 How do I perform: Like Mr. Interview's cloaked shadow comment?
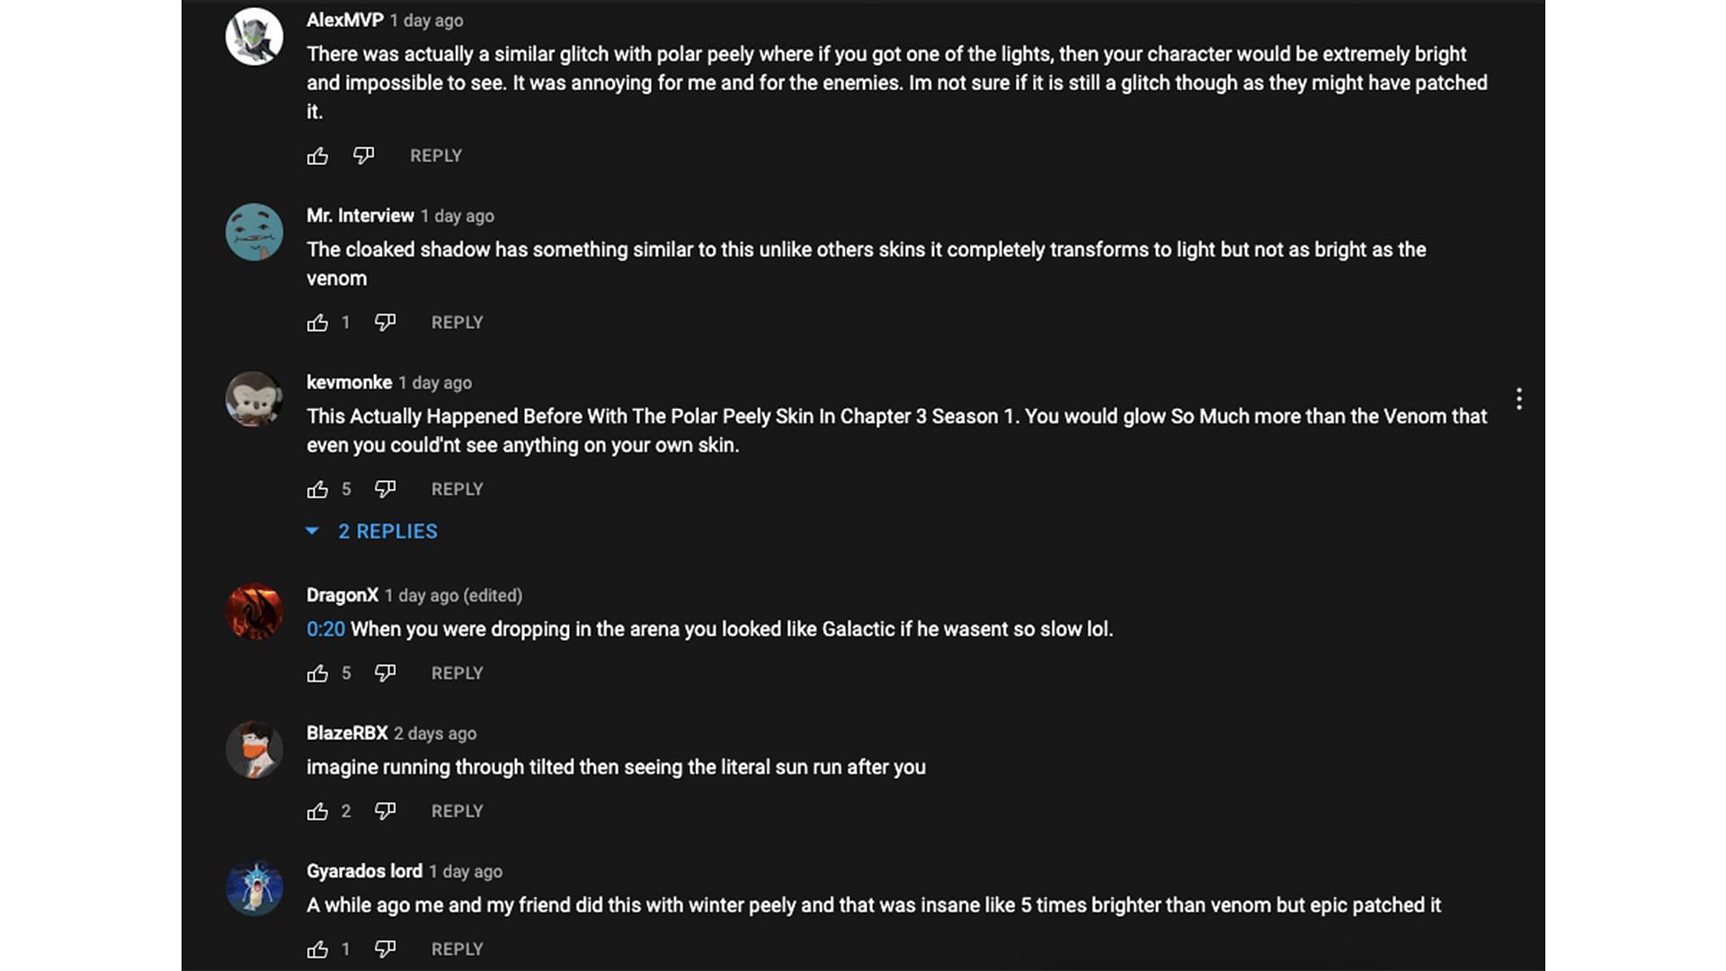pyautogui.click(x=317, y=323)
